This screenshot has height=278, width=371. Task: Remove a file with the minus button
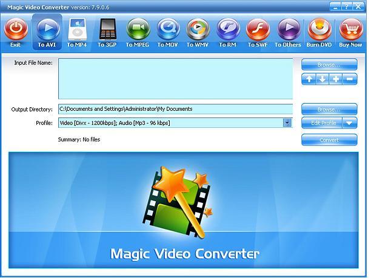pos(350,79)
